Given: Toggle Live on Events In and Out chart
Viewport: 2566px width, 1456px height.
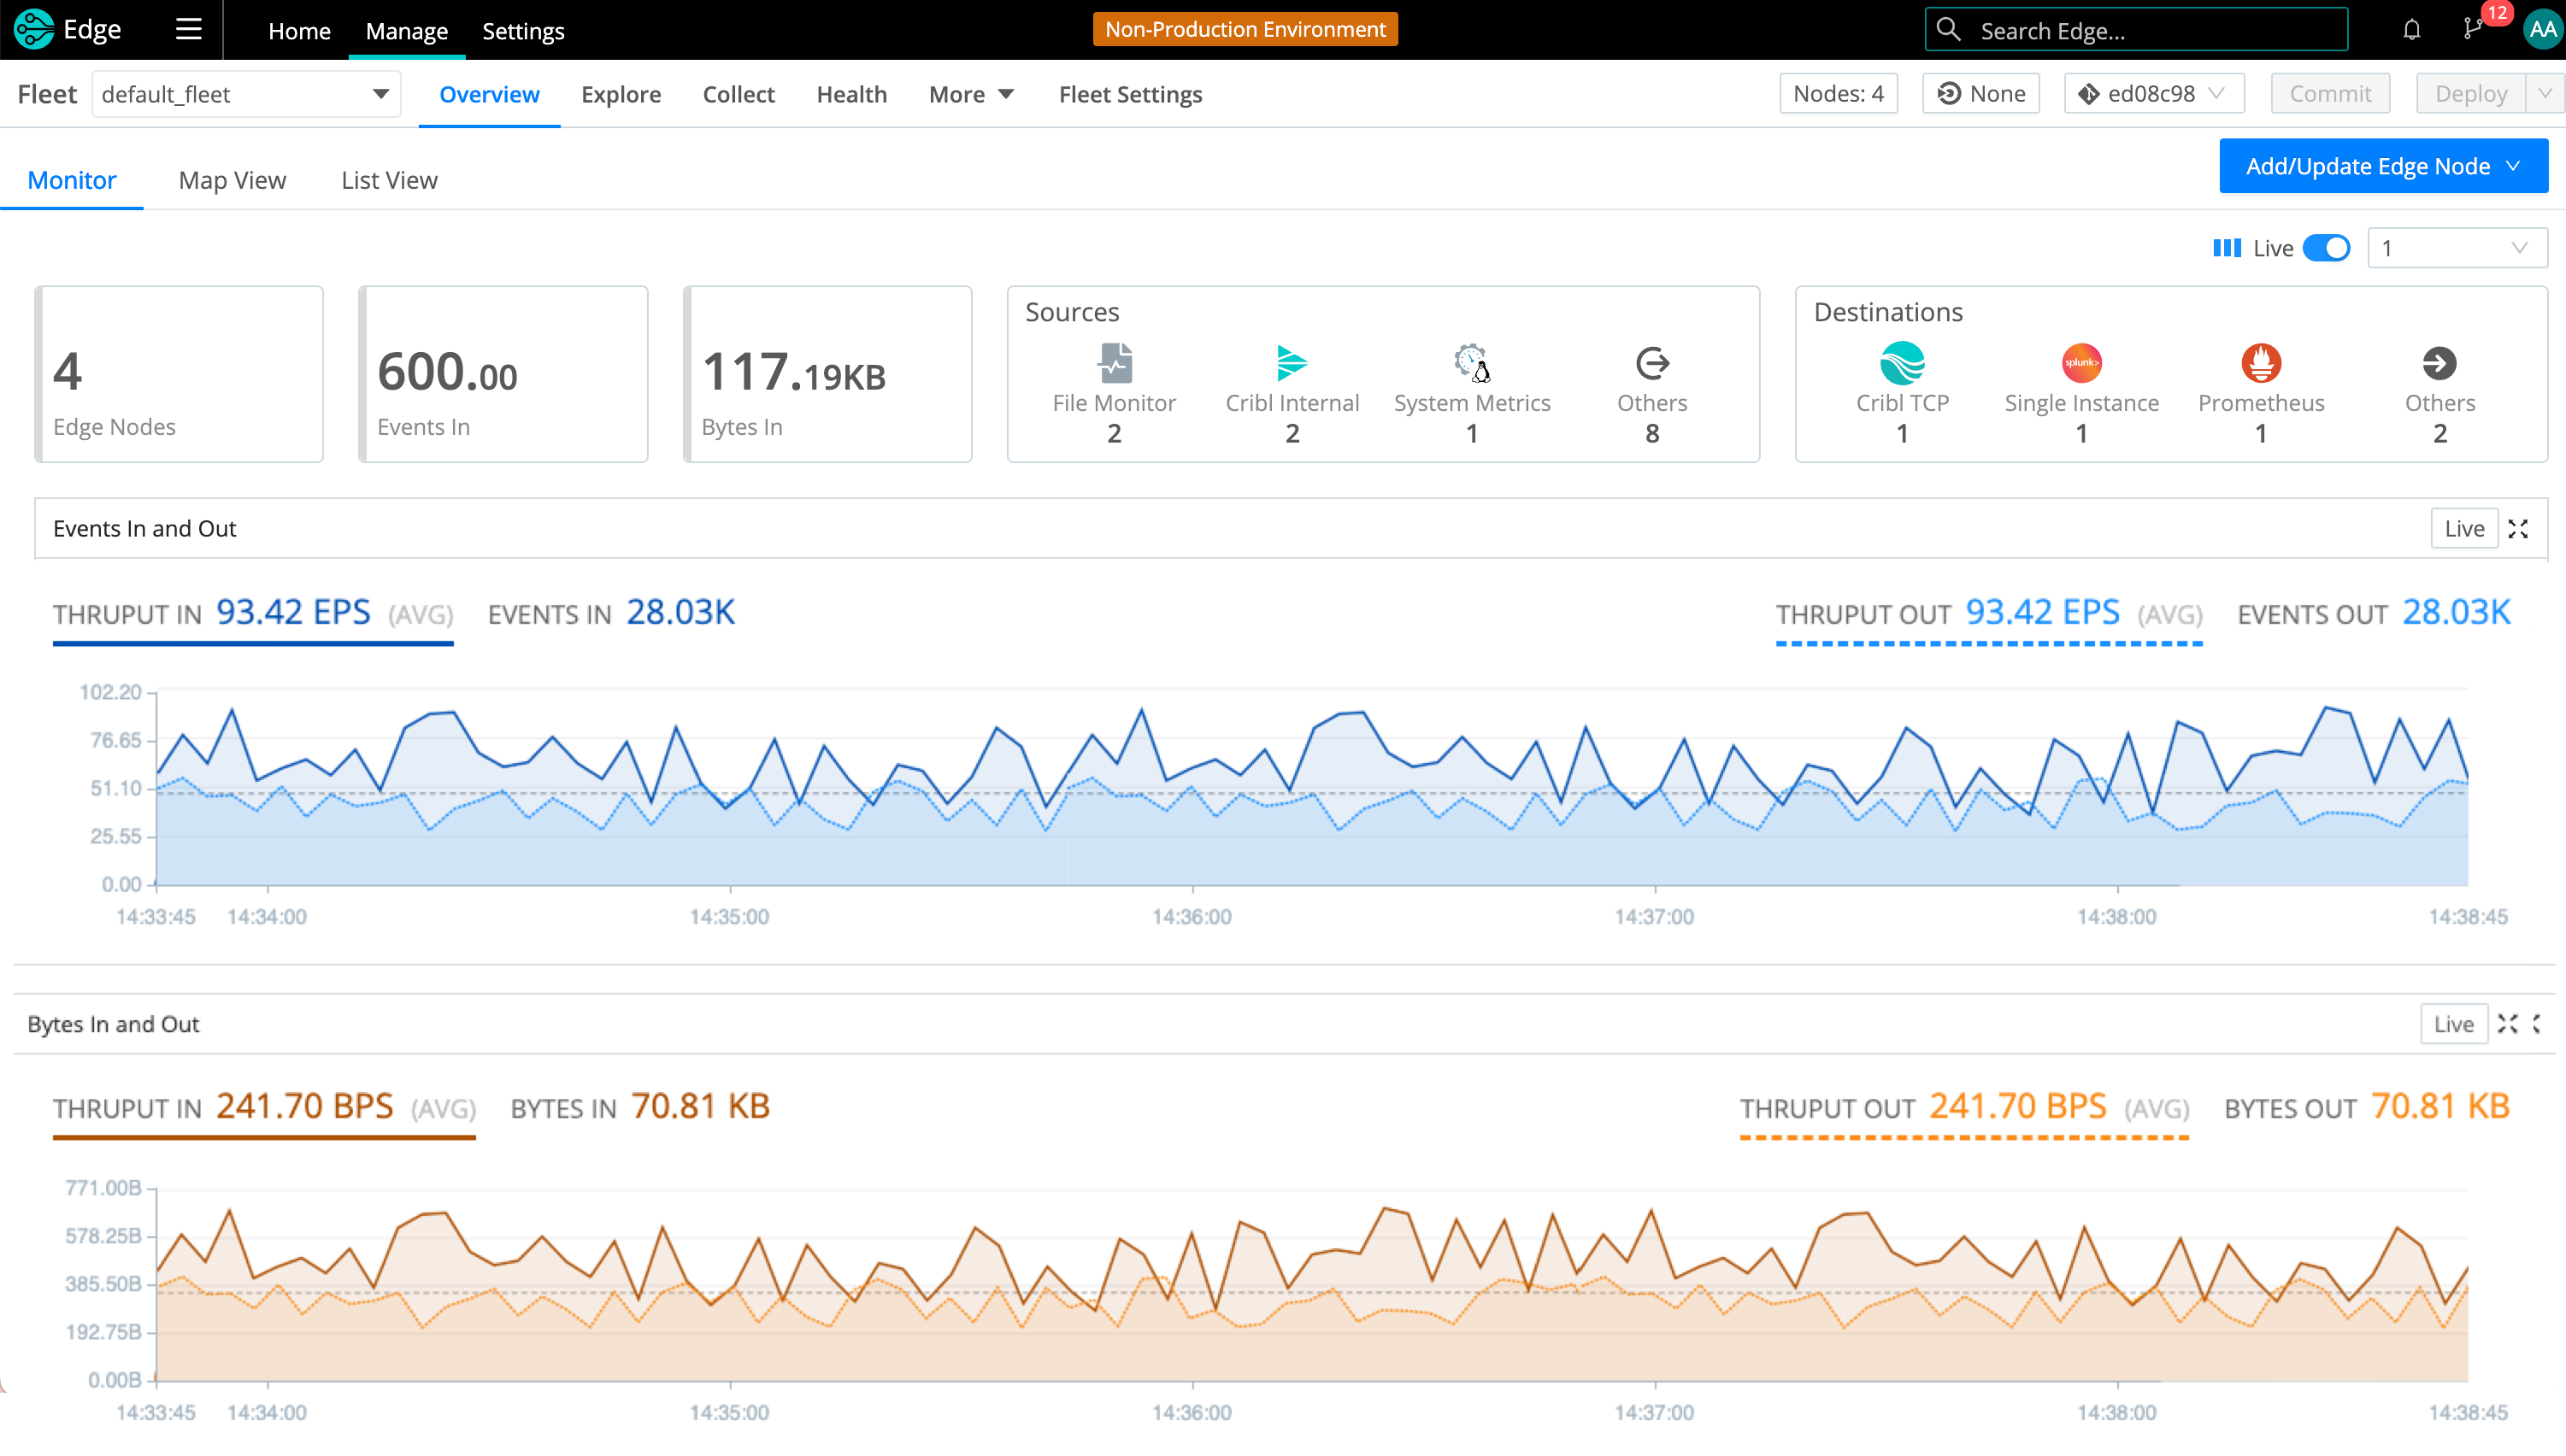Looking at the screenshot, I should pyautogui.click(x=2464, y=529).
